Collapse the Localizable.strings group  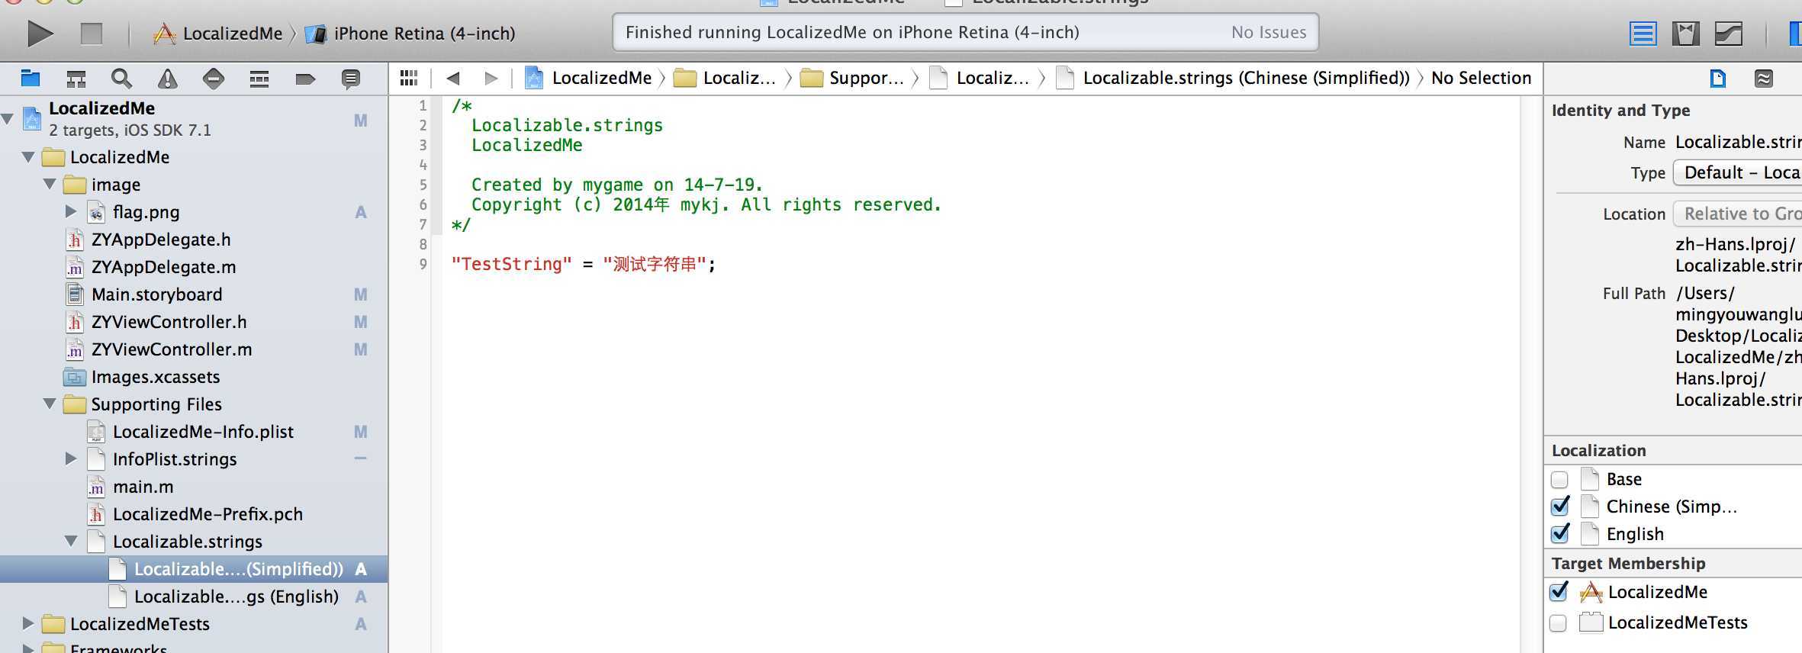(x=71, y=541)
